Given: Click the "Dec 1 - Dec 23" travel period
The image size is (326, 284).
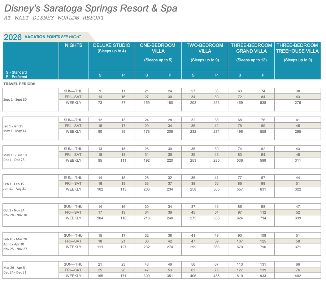Looking at the screenshot, I should click(x=14, y=160).
